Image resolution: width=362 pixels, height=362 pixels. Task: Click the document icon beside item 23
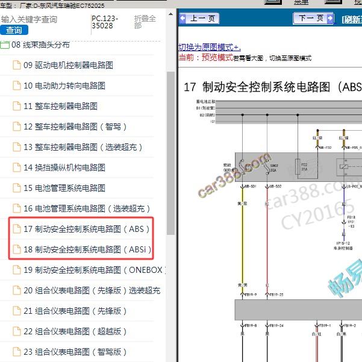17,351
